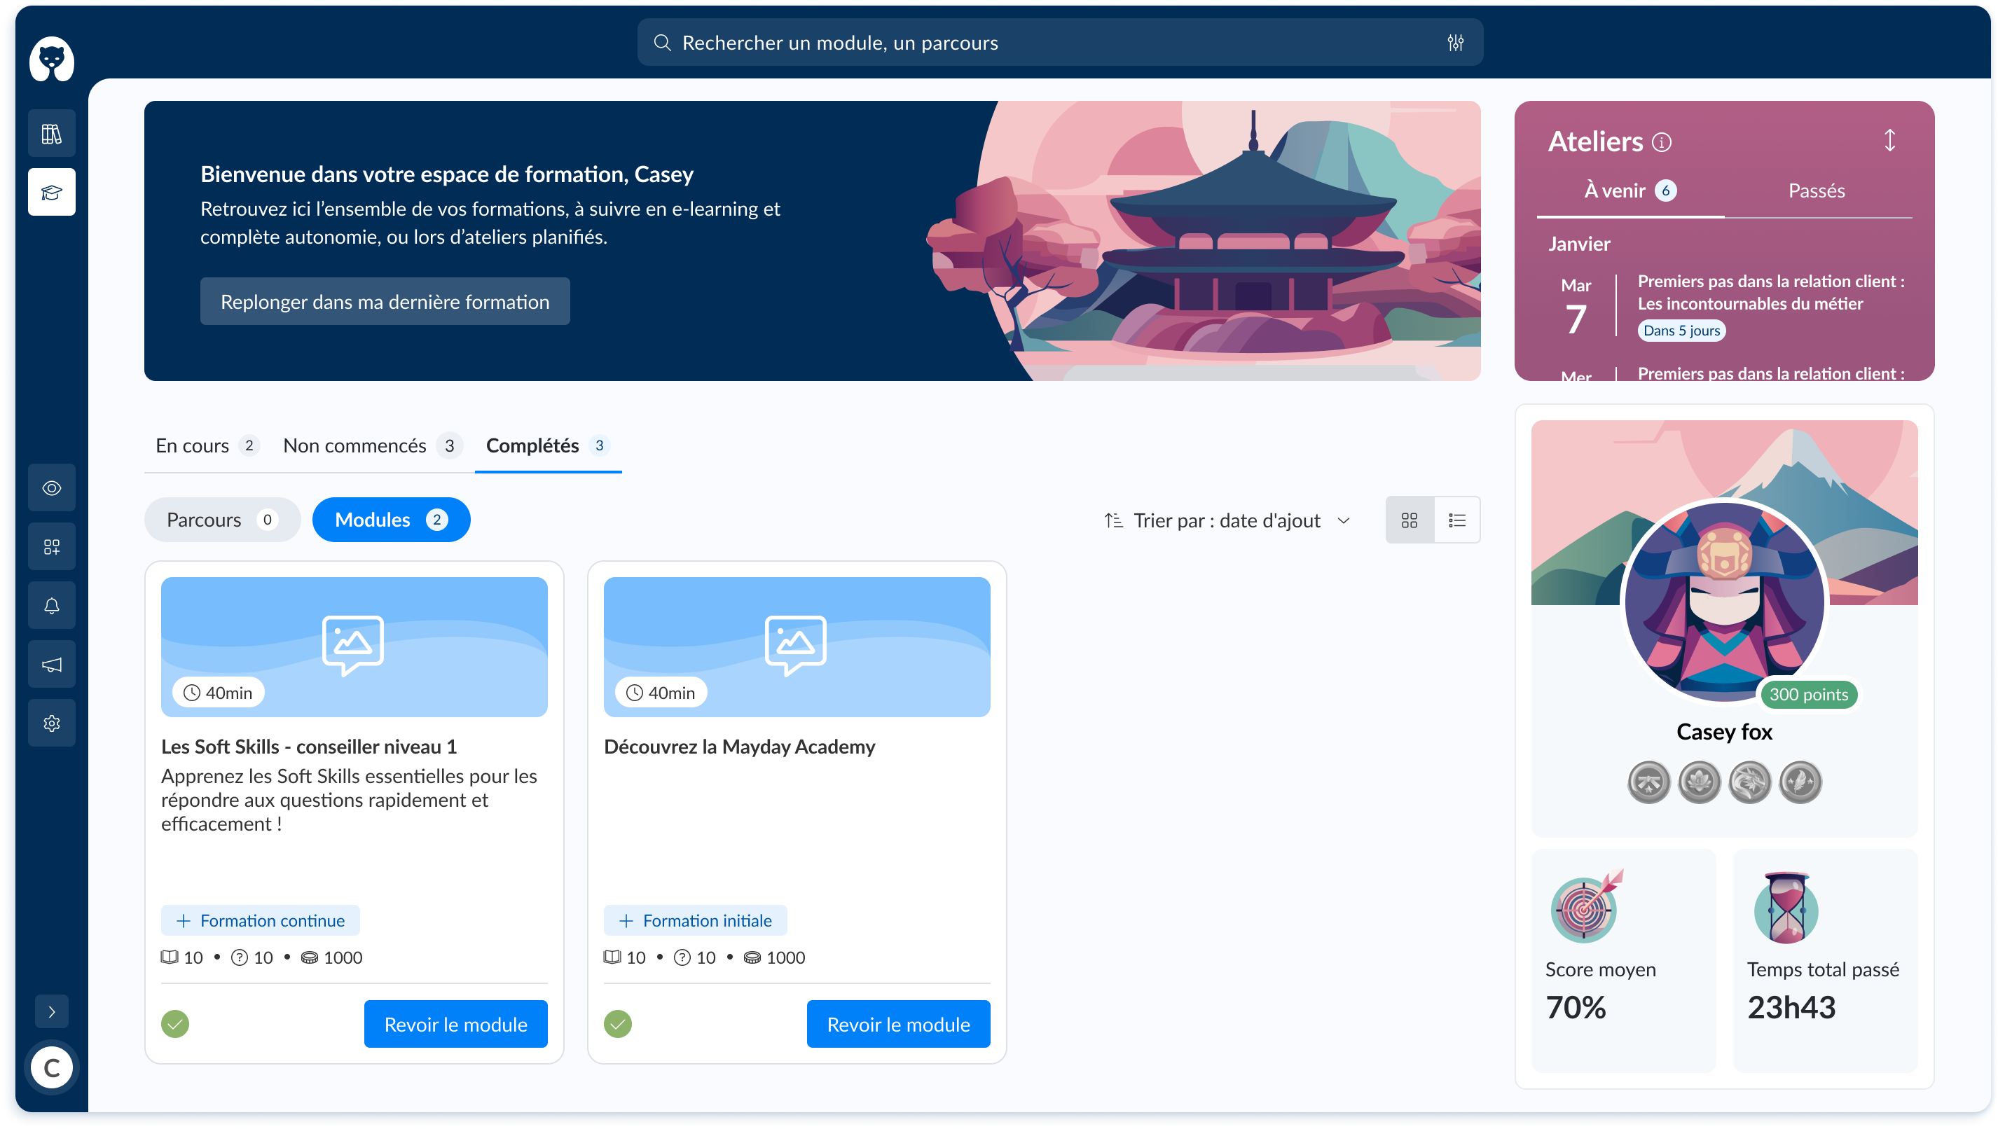Image resolution: width=1998 pixels, height=1129 pixels.
Task: Click search filter sliders icon
Action: coord(1455,43)
